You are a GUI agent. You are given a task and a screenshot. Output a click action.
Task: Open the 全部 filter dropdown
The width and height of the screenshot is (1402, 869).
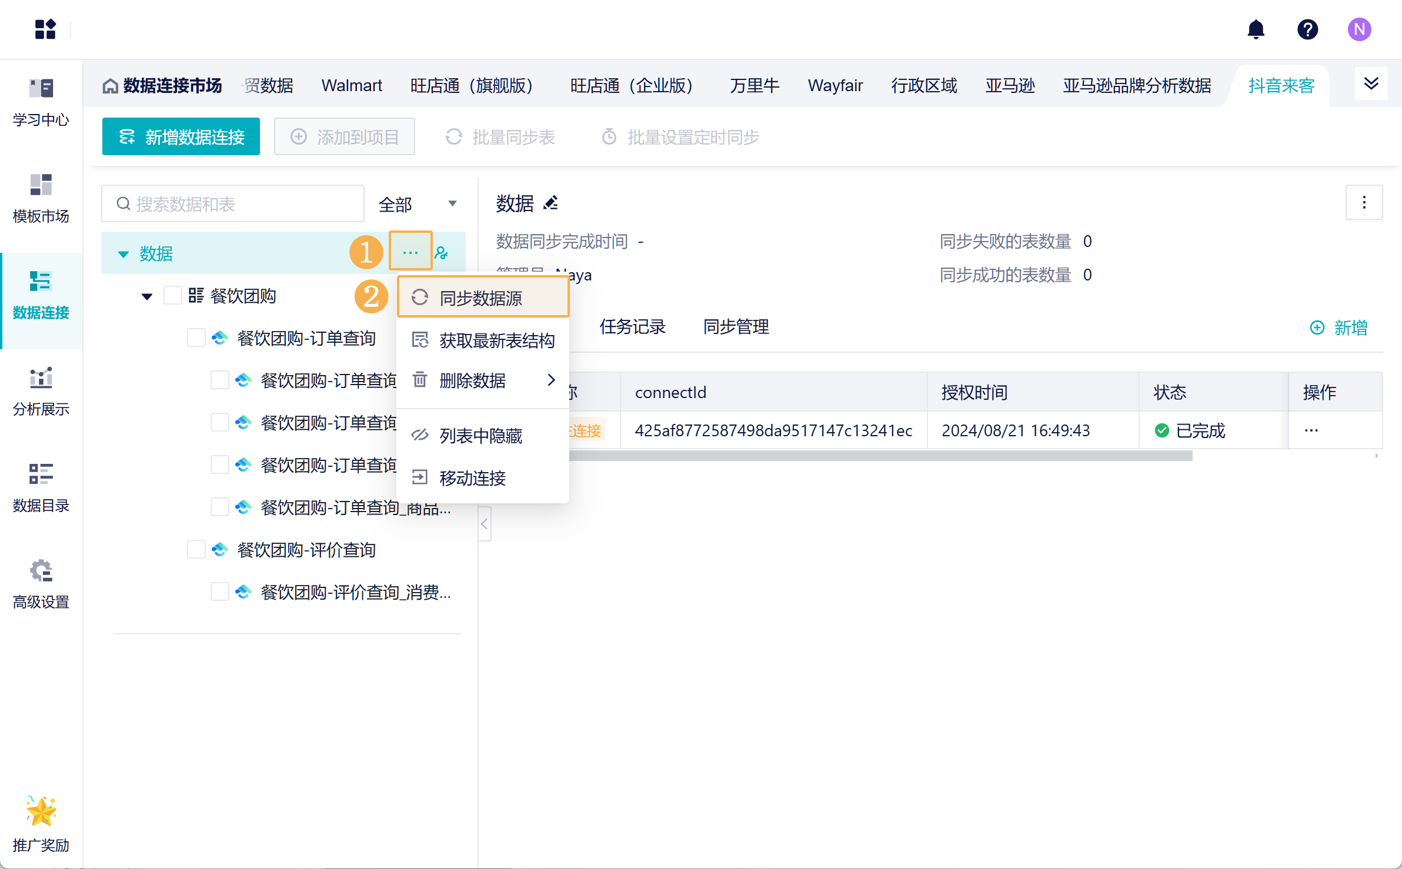[x=418, y=204]
